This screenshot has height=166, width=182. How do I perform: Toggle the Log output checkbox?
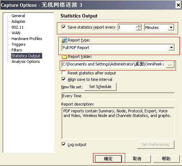point(64,145)
